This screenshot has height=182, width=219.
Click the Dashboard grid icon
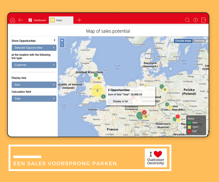click(30, 20)
